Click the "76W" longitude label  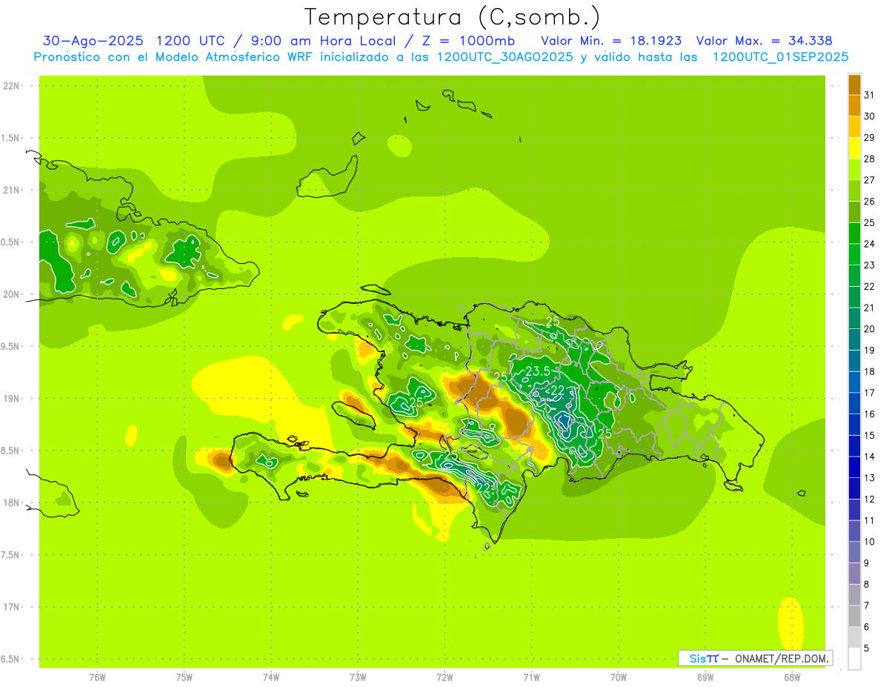click(97, 677)
